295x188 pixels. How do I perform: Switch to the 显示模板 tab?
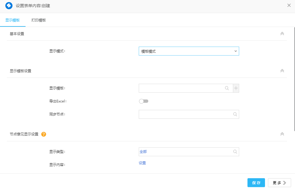coord(12,20)
